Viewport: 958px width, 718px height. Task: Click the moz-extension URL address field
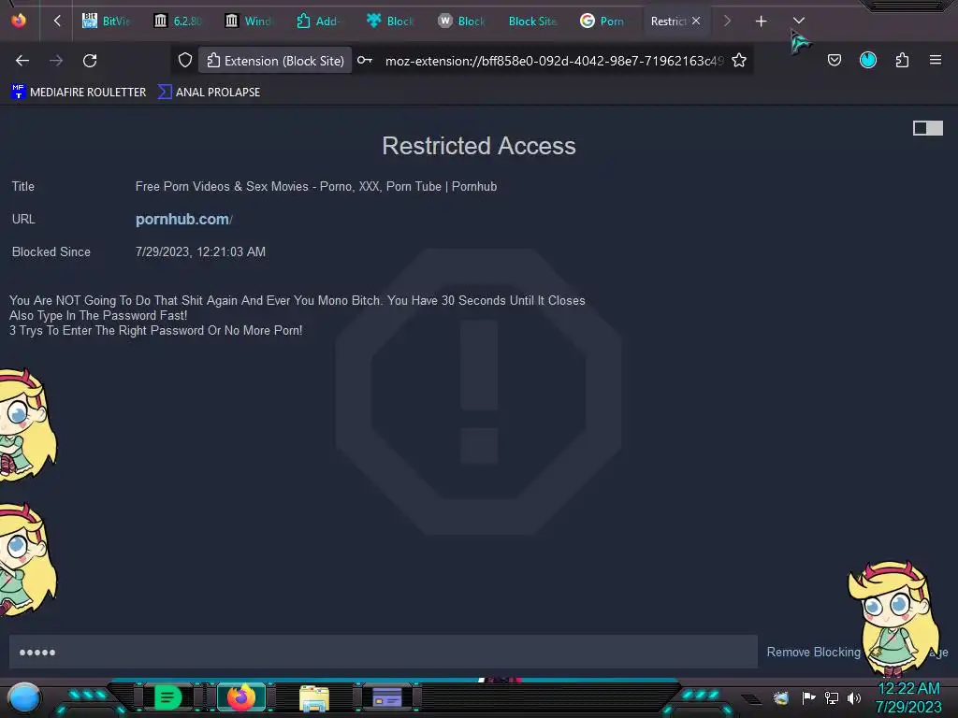(553, 61)
